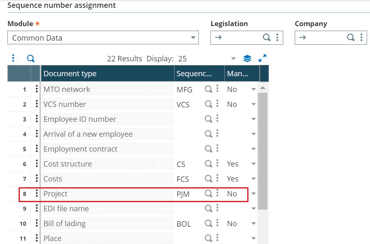Open the Module dropdown list
370x244 pixels.
pyautogui.click(x=193, y=38)
